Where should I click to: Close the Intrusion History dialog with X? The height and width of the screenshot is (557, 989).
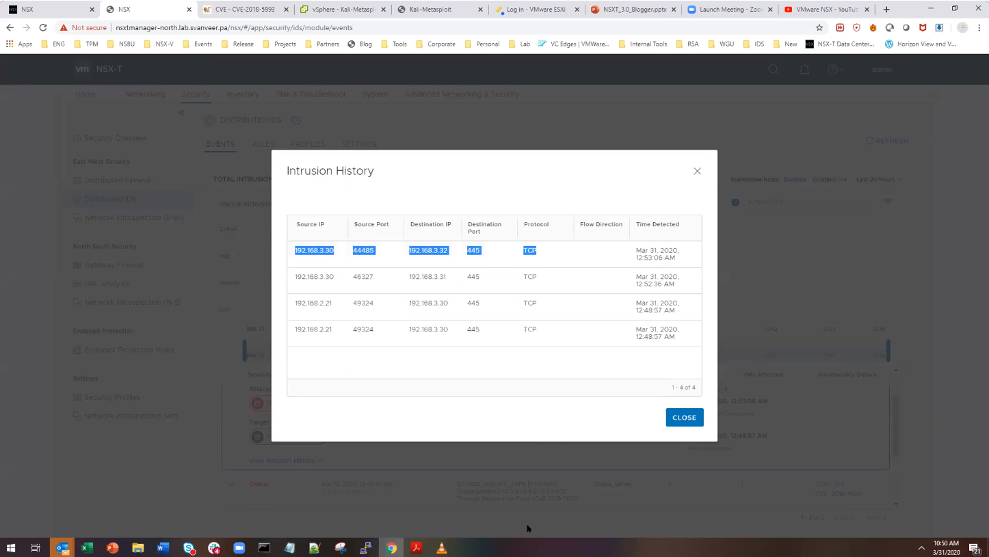tap(697, 171)
